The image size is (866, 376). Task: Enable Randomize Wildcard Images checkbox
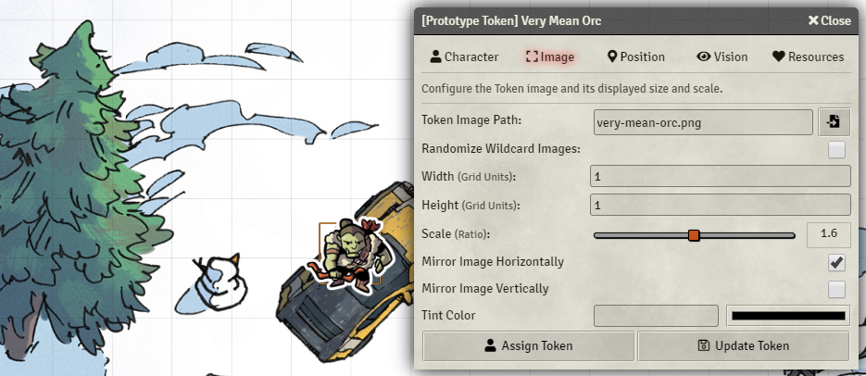point(836,150)
